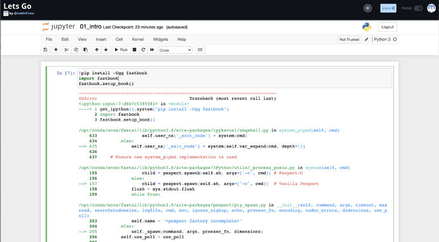Restart kernel and run all cells icon
Viewport: 439px width, 242px height.
coord(152,50)
